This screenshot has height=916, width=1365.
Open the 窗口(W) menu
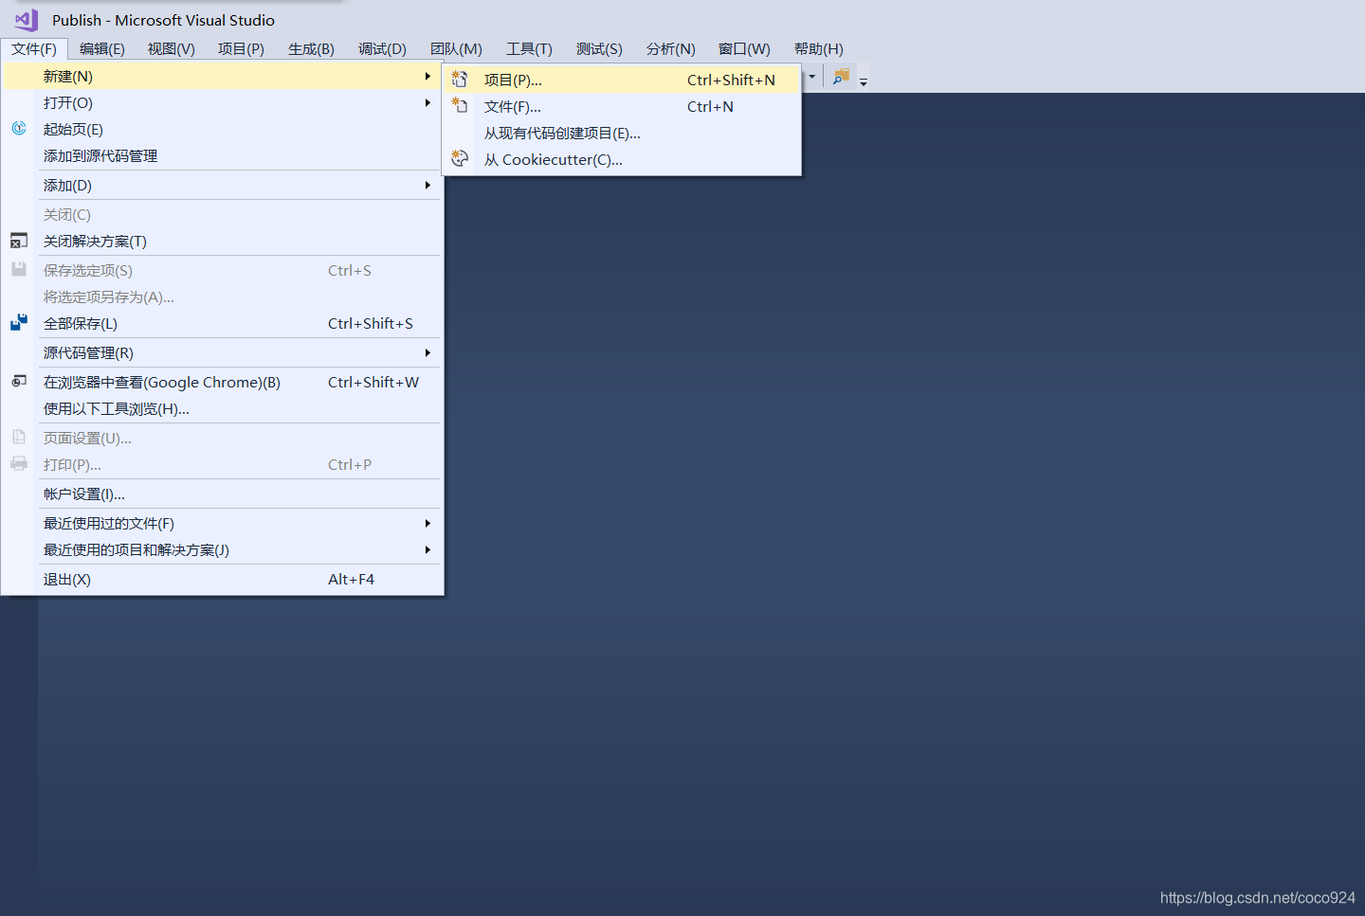744,48
